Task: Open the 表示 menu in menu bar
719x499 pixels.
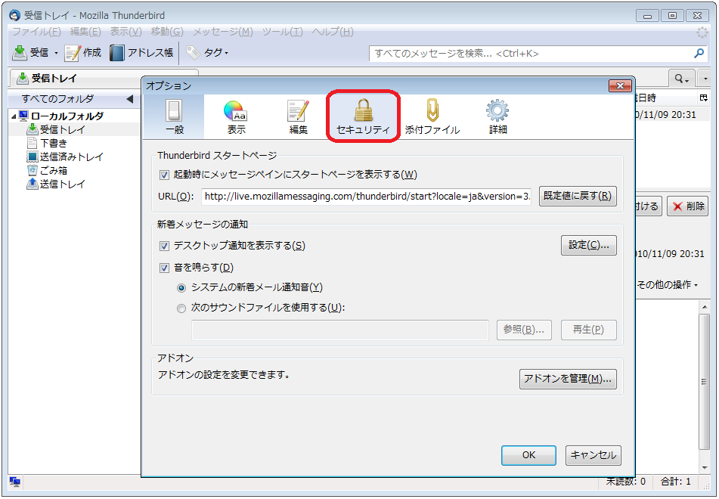Action: [126, 32]
